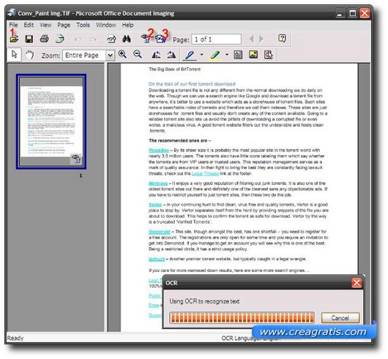This screenshot has width=388, height=359.
Task: Print the document with the printer icon
Action: point(45,39)
